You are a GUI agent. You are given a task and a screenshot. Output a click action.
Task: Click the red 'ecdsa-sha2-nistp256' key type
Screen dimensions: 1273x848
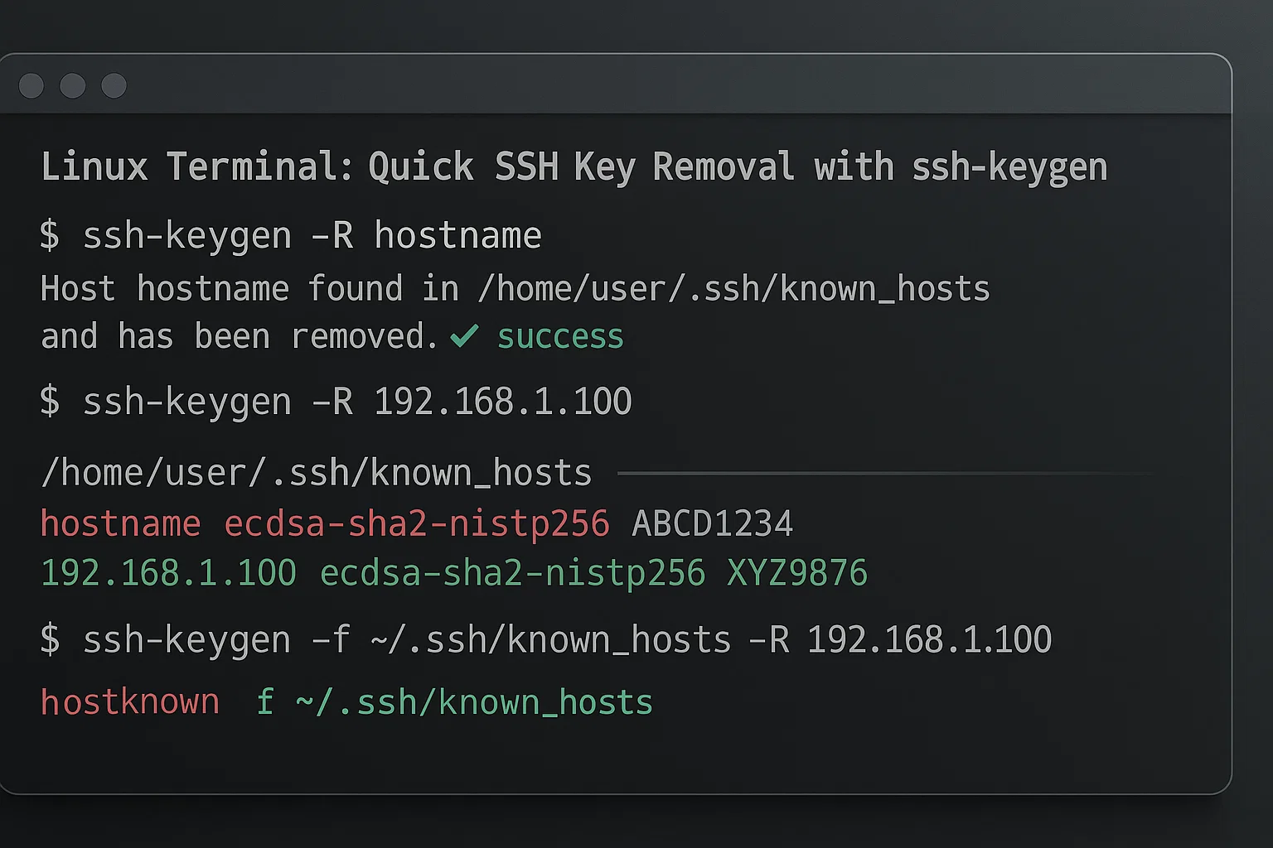coord(417,524)
